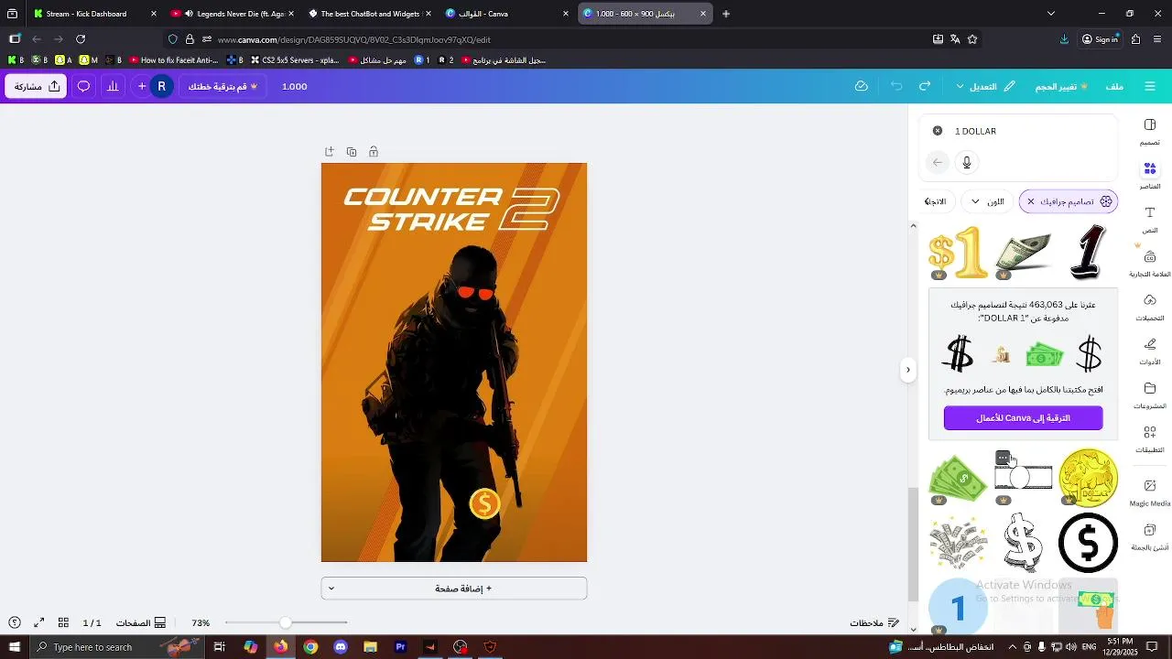Open the Canva assistant help icon
The height and width of the screenshot is (659, 1172).
click(15, 622)
